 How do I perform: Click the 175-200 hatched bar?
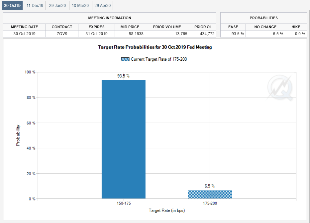coord(210,195)
